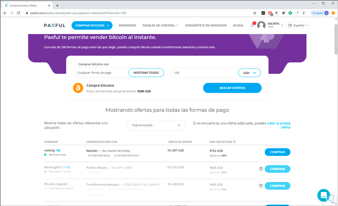Click the Paxful logo
This screenshot has height=206, width=338.
tap(55, 25)
